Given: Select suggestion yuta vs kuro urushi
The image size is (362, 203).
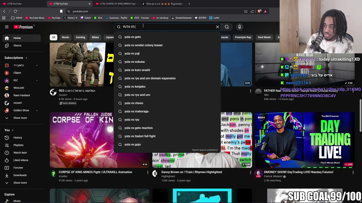Looking at the screenshot, I should pos(167,70).
